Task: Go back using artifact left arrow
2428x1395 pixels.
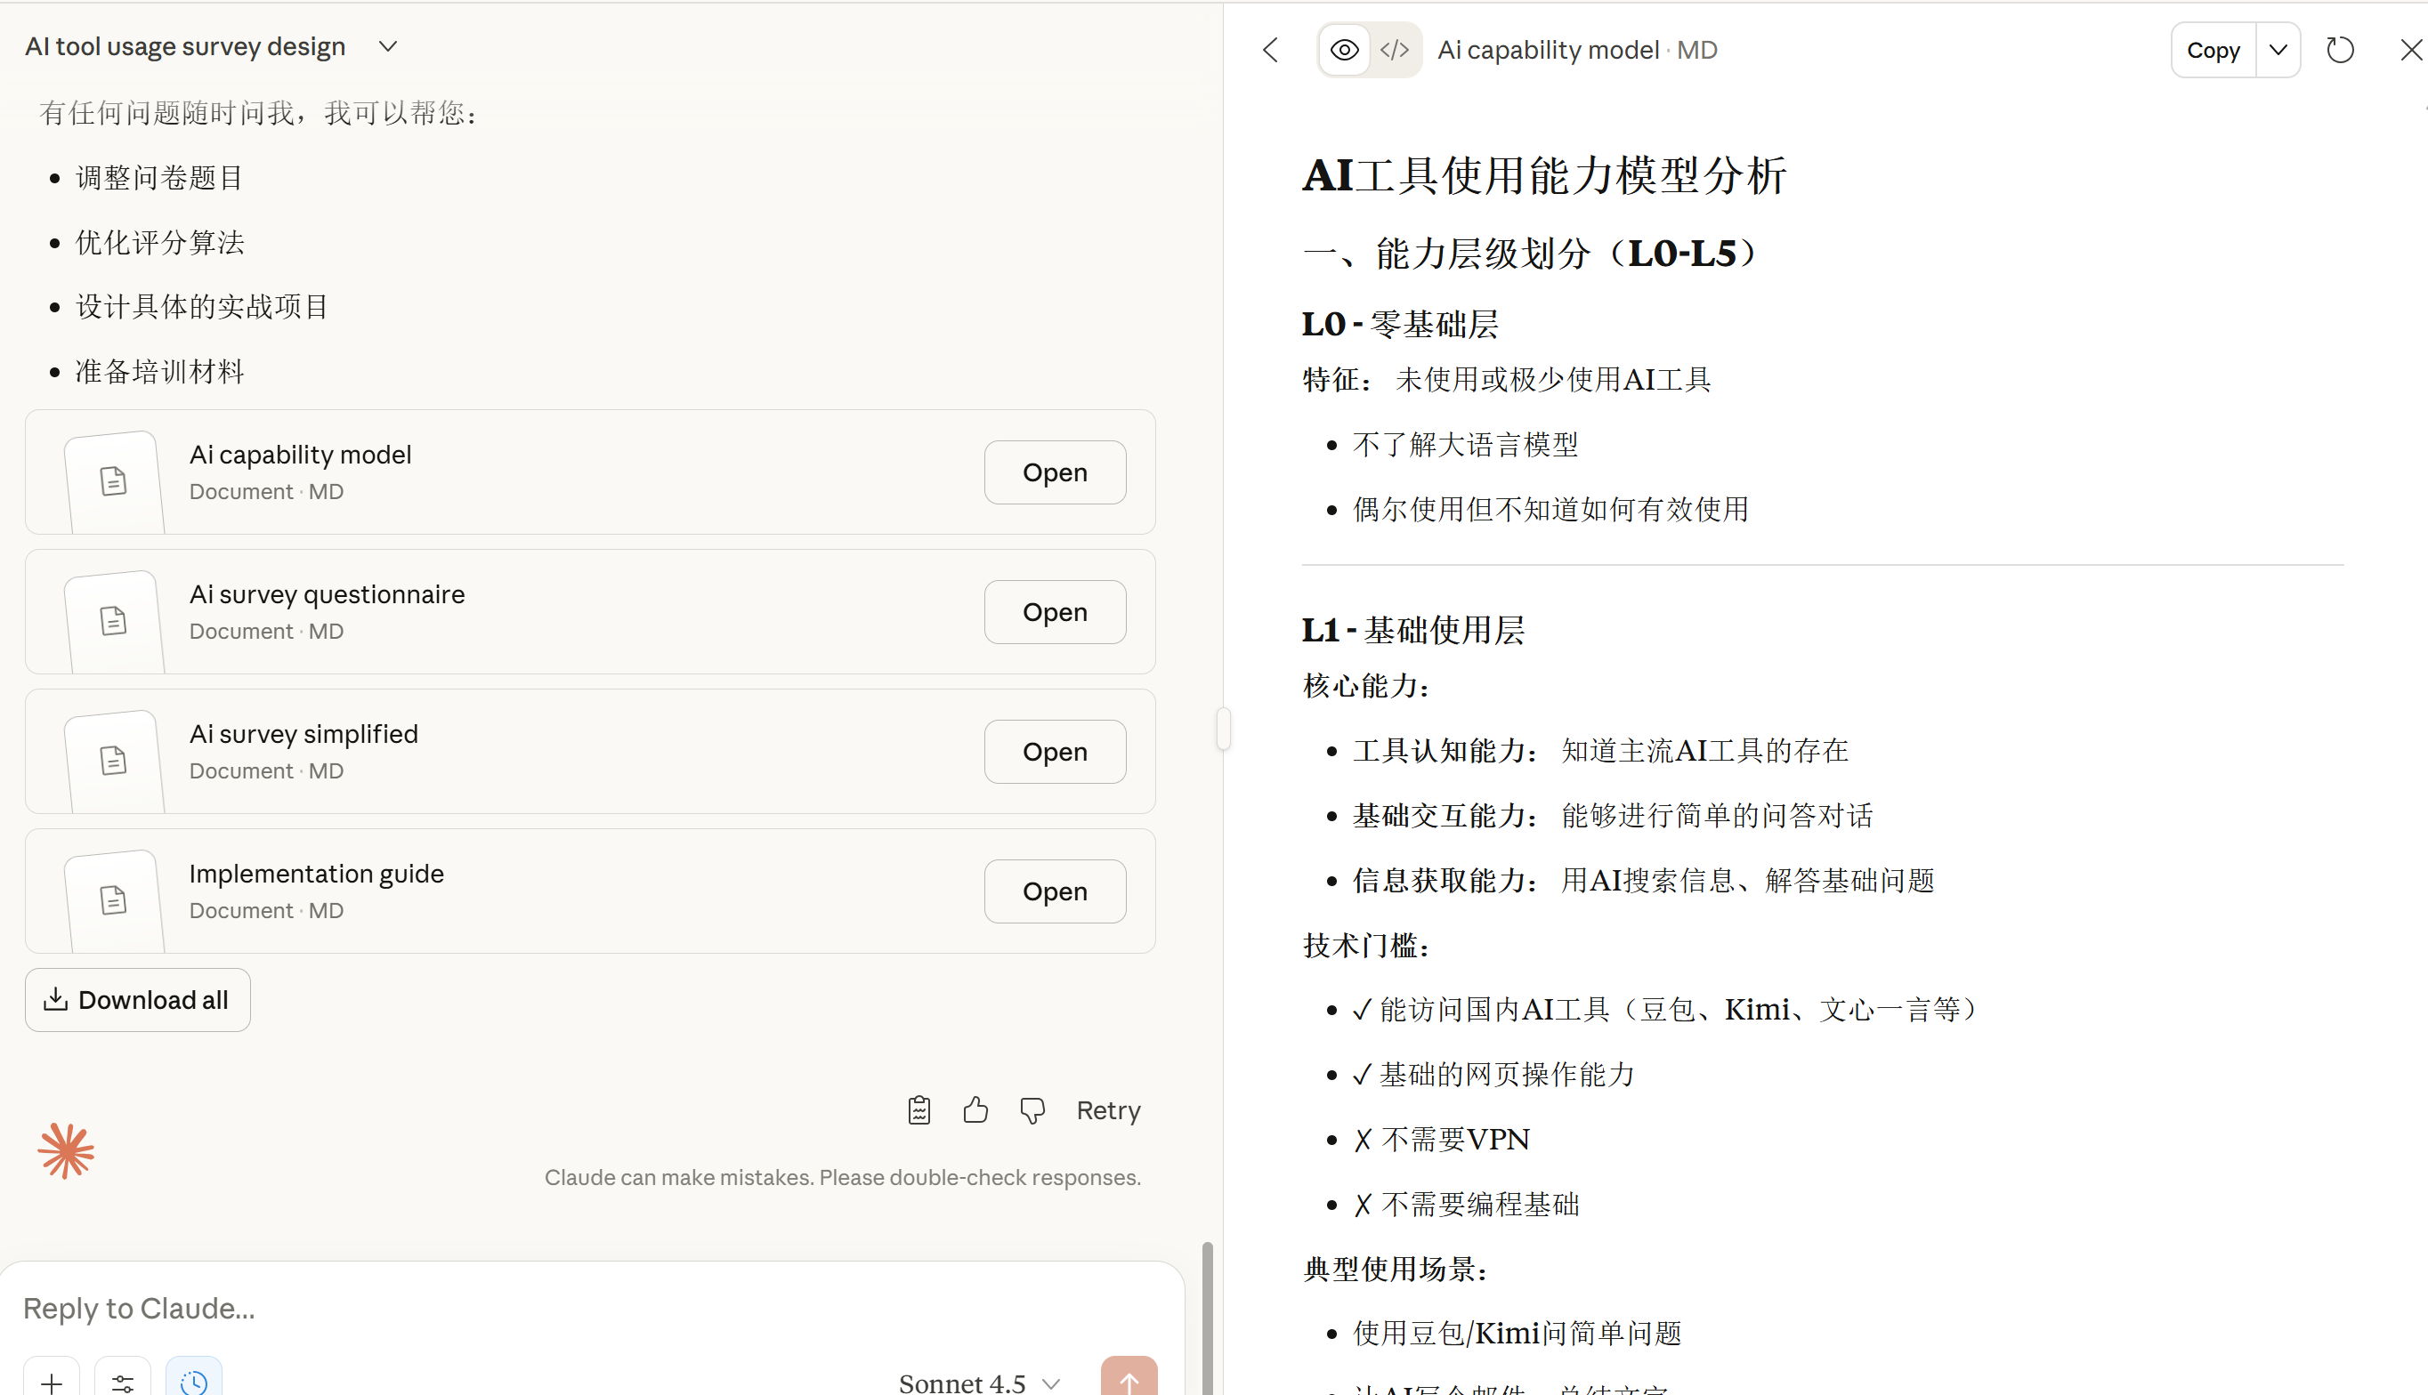Action: click(x=1271, y=50)
